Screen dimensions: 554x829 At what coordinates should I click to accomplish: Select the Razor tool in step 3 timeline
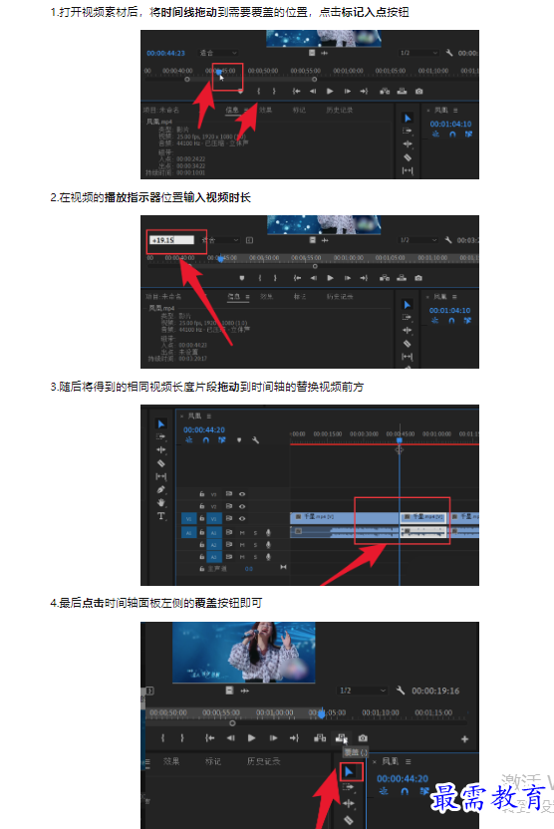(x=160, y=463)
